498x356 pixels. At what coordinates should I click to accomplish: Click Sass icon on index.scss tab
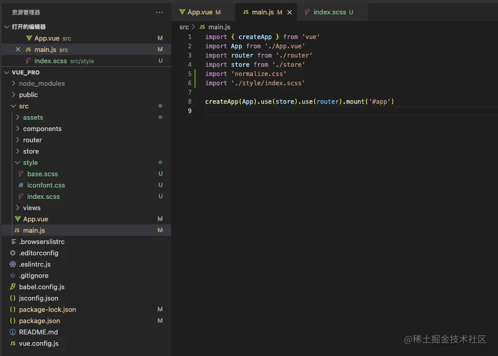pyautogui.click(x=307, y=12)
